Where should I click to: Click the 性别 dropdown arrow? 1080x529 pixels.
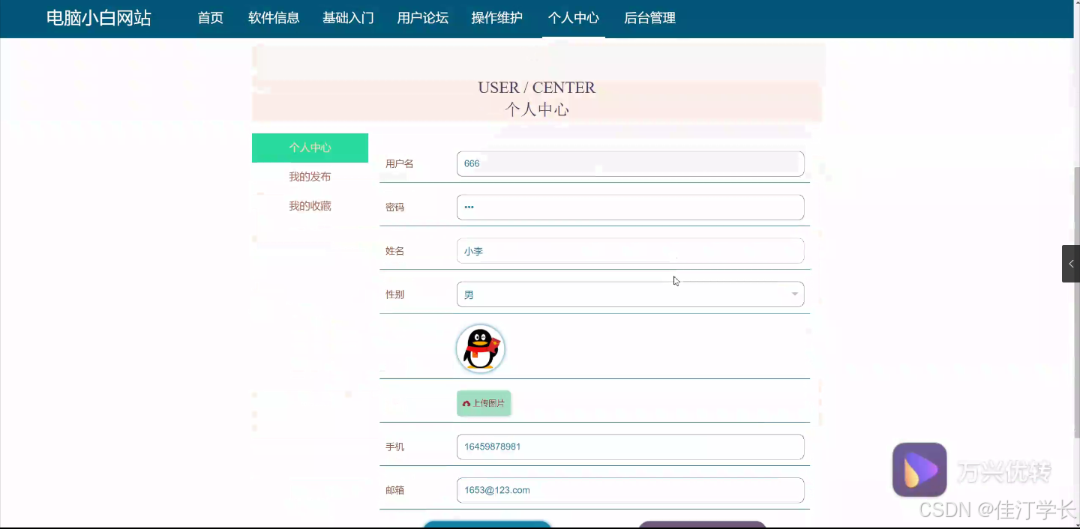click(x=794, y=294)
